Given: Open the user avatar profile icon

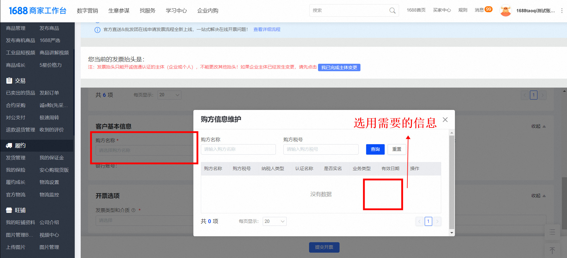Looking at the screenshot, I should pyautogui.click(x=505, y=11).
